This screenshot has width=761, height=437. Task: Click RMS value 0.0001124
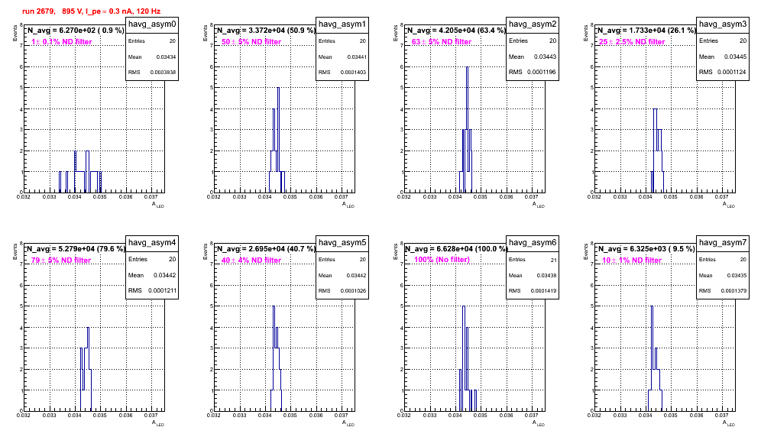pyautogui.click(x=731, y=72)
